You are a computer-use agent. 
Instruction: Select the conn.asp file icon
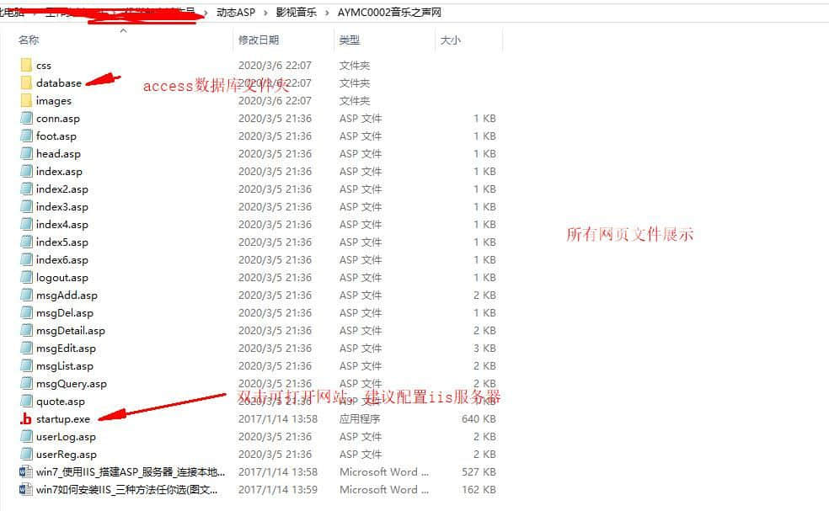click(26, 119)
